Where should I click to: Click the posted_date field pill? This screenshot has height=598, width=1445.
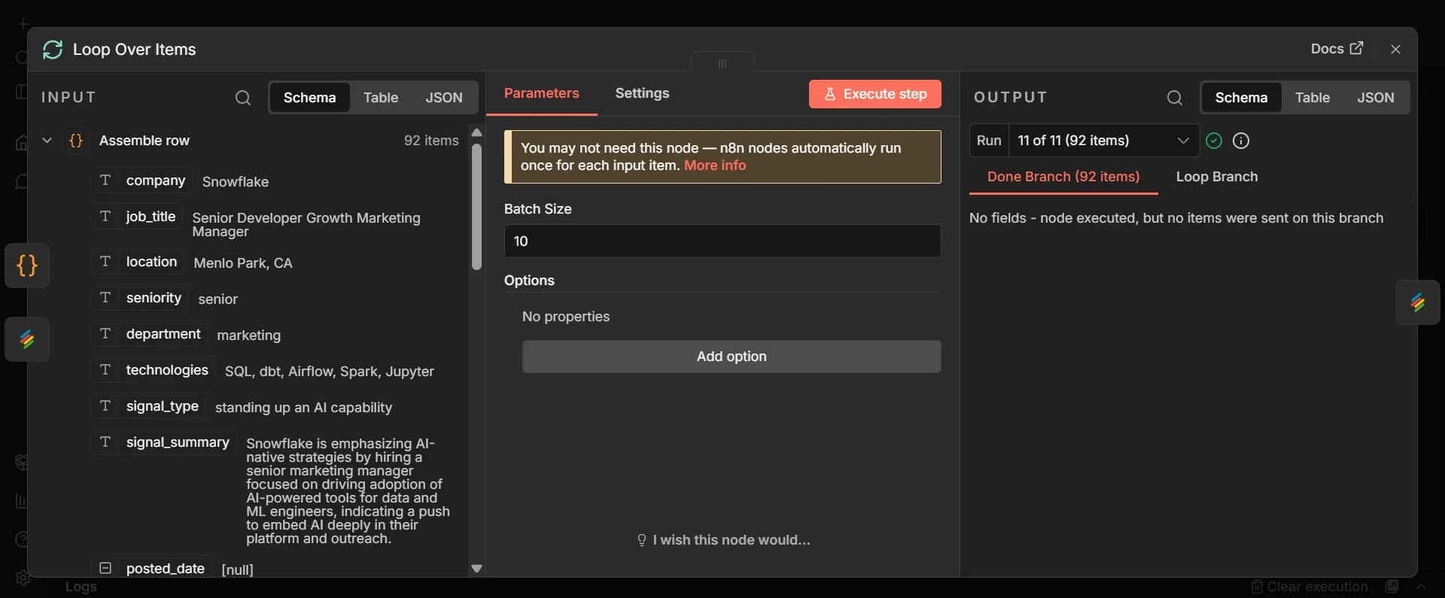[152, 569]
